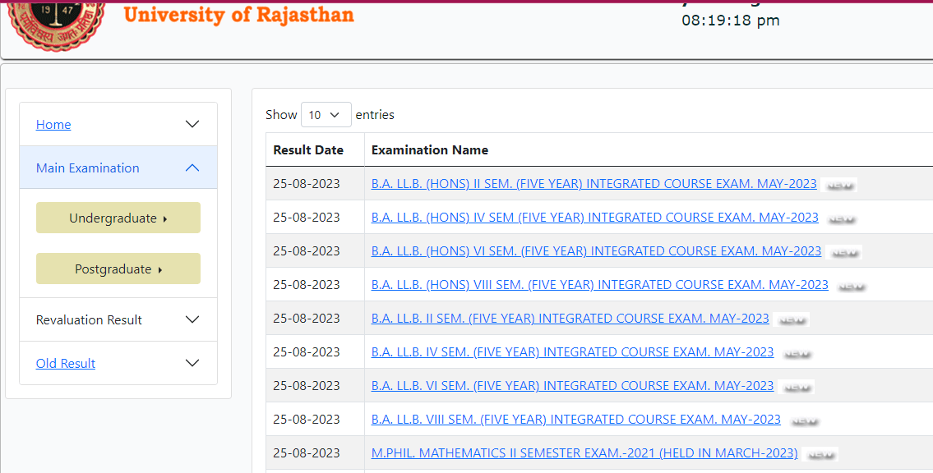This screenshot has height=473, width=933.
Task: Collapse the Main Examination section
Action: pyautogui.click(x=192, y=168)
